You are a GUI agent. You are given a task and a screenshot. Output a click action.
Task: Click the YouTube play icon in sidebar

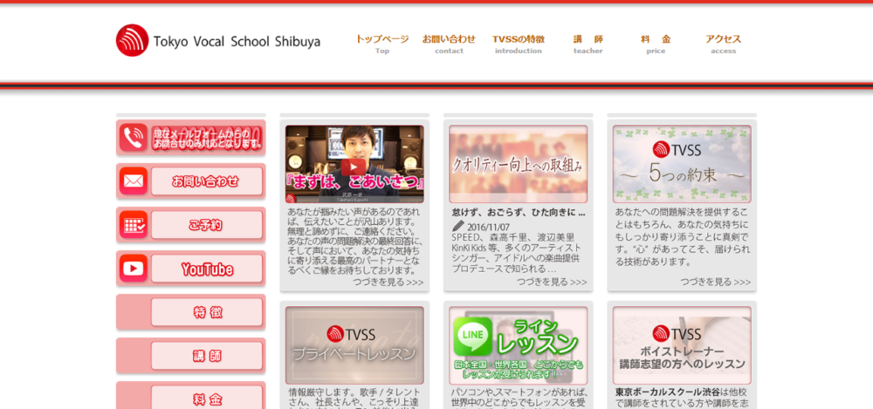[134, 269]
